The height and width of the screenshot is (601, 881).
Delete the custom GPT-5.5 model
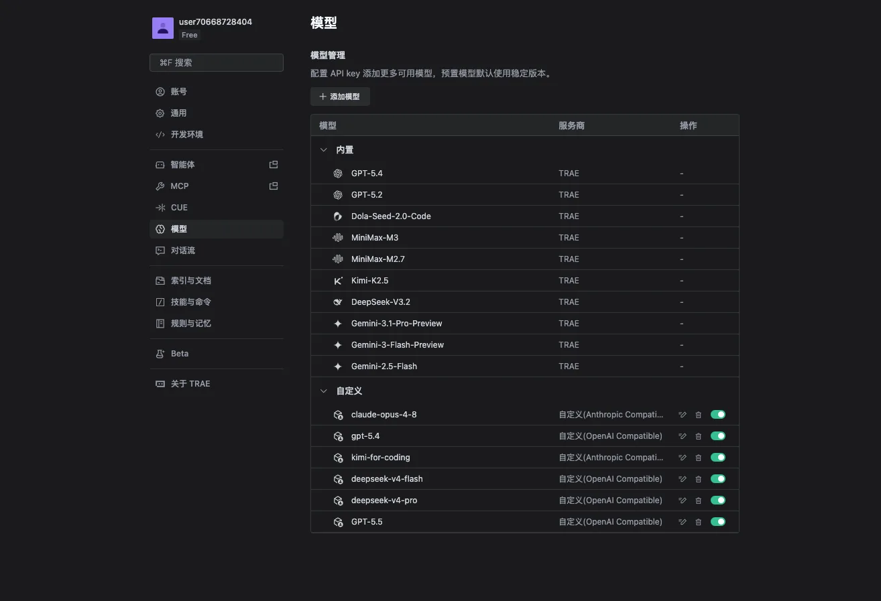pyautogui.click(x=698, y=522)
